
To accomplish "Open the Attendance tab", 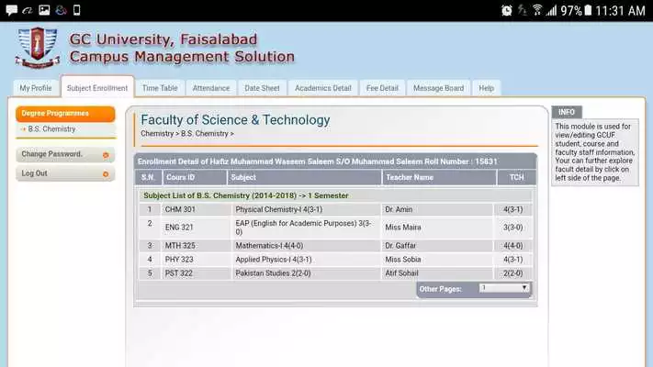I will [x=211, y=88].
